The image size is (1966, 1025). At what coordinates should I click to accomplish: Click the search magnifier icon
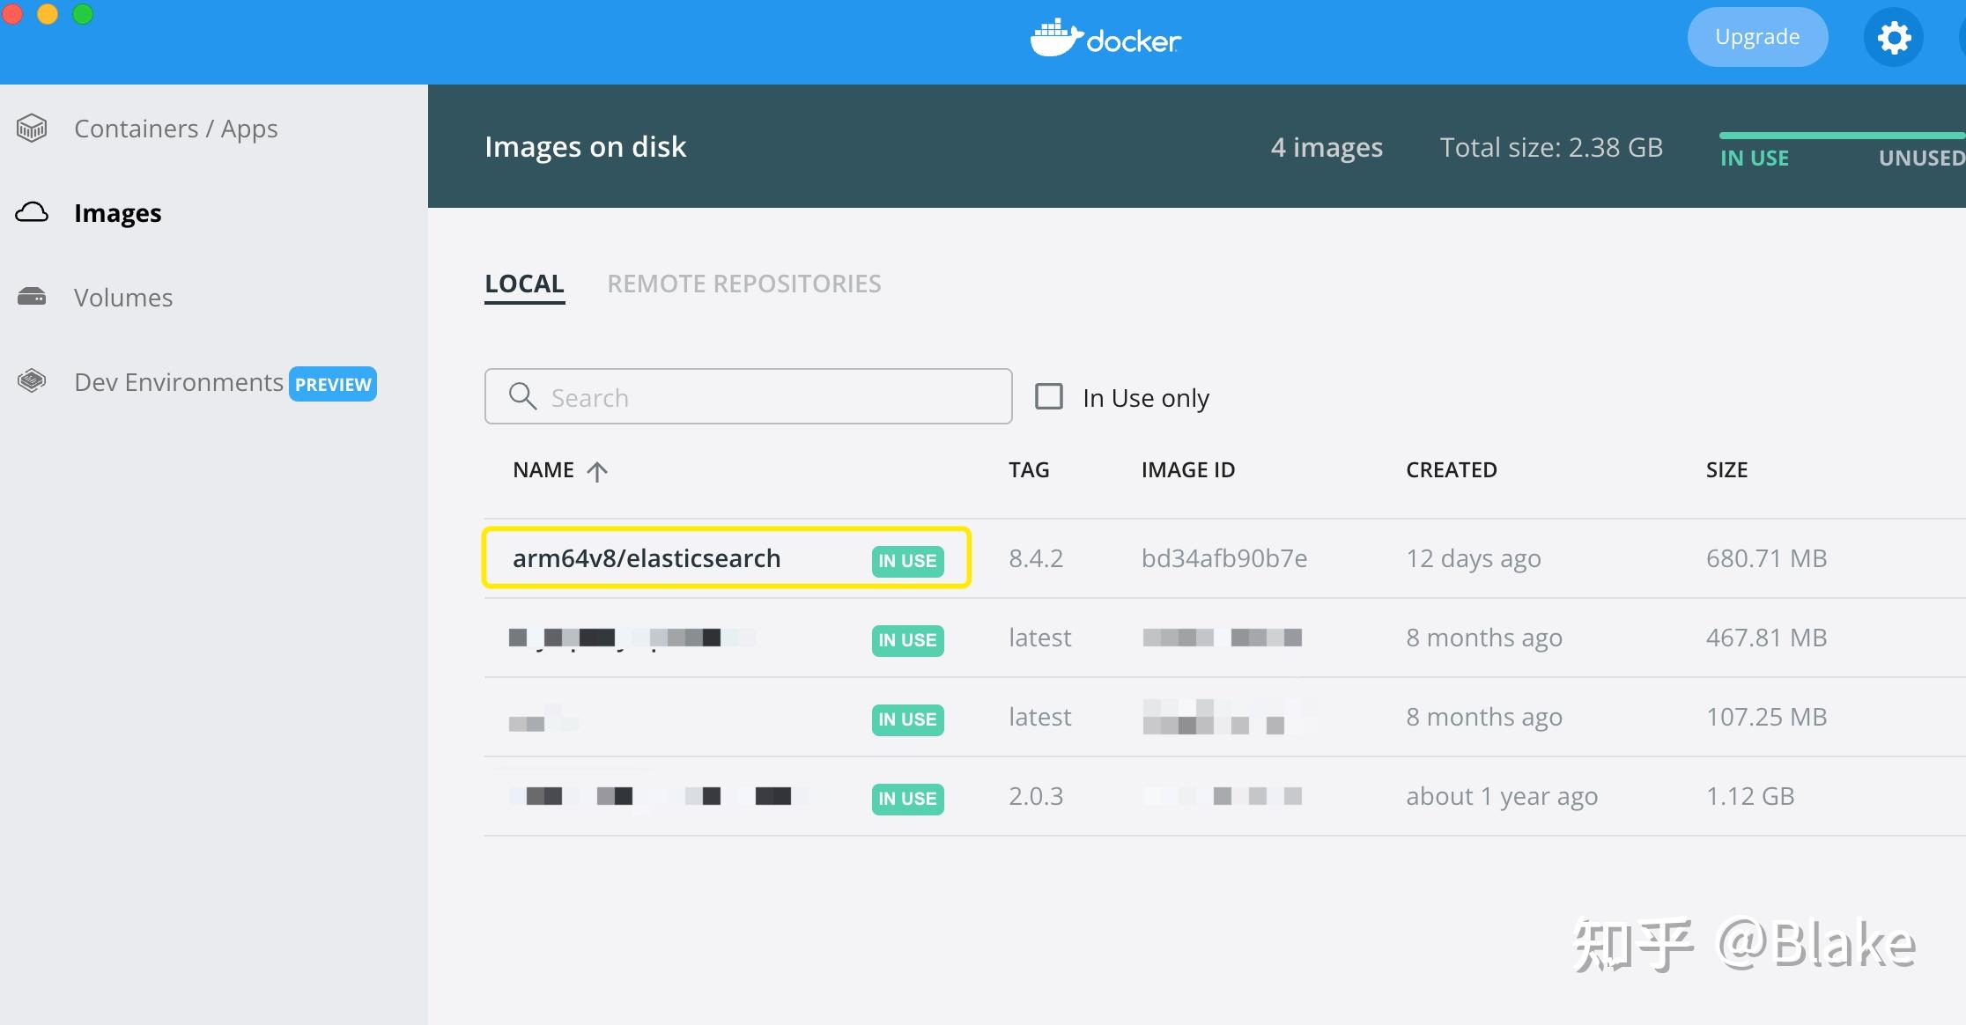pos(522,396)
